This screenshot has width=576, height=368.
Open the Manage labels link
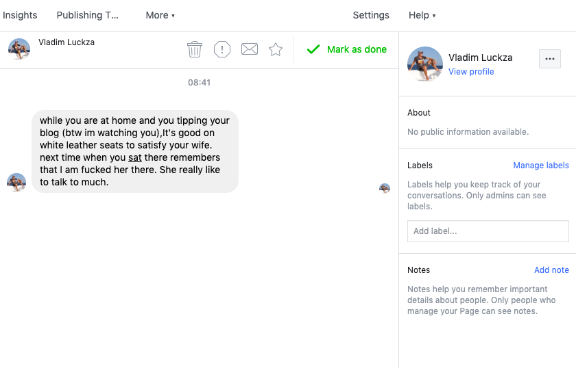pos(541,166)
